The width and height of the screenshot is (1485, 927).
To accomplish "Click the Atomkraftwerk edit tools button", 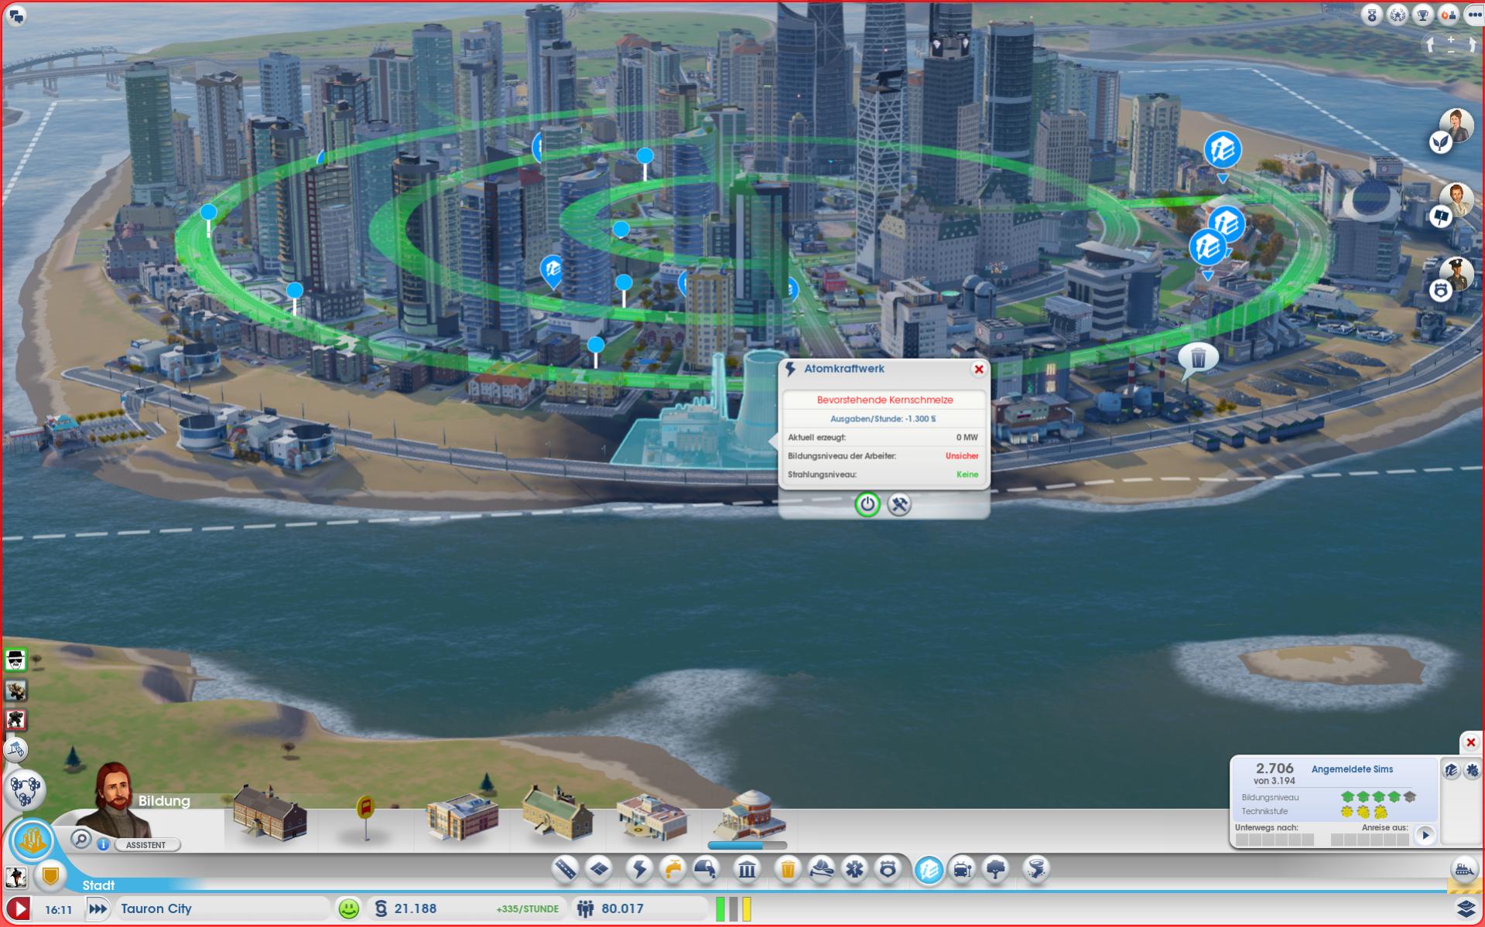I will [x=899, y=505].
